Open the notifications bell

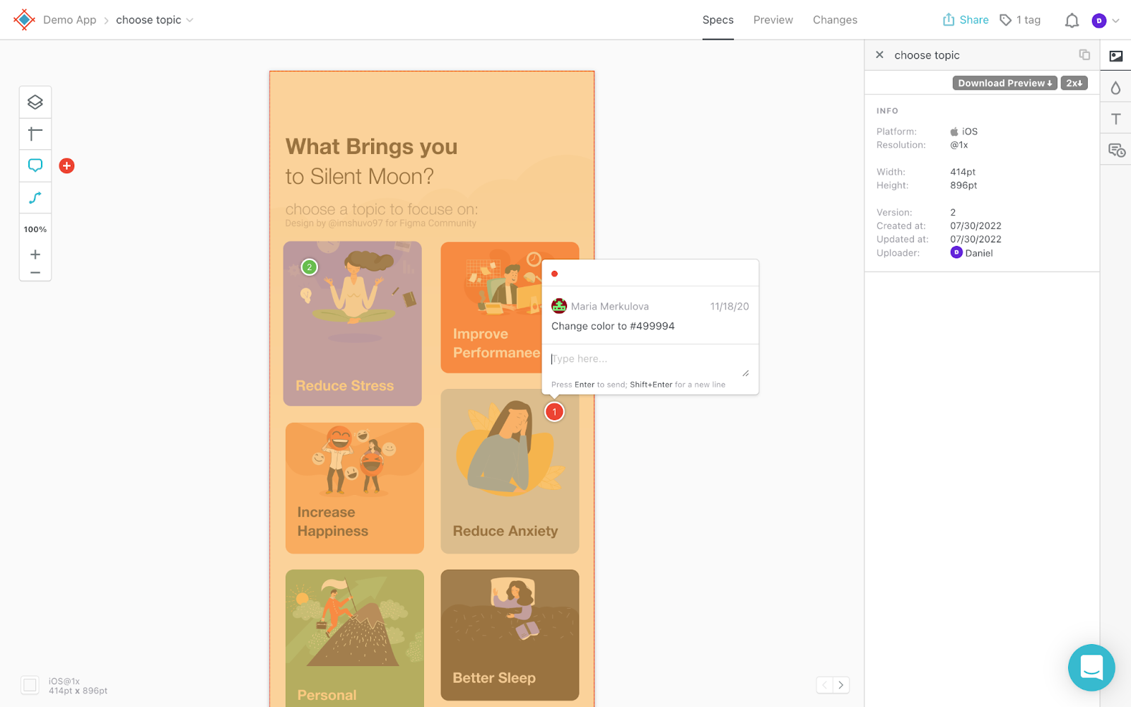(1072, 21)
